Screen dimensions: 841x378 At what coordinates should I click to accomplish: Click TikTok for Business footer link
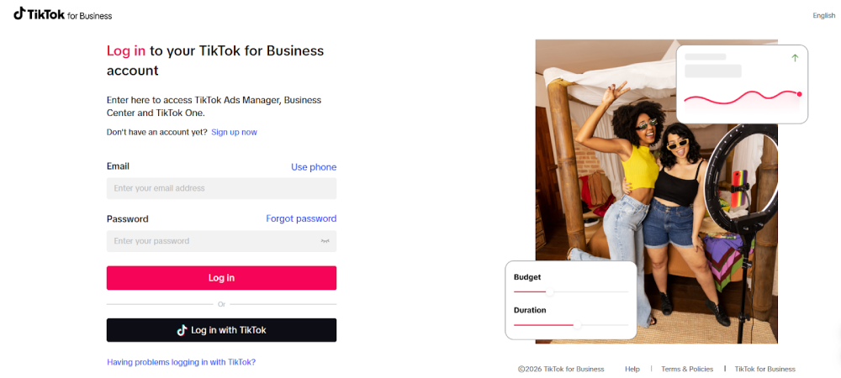click(764, 369)
